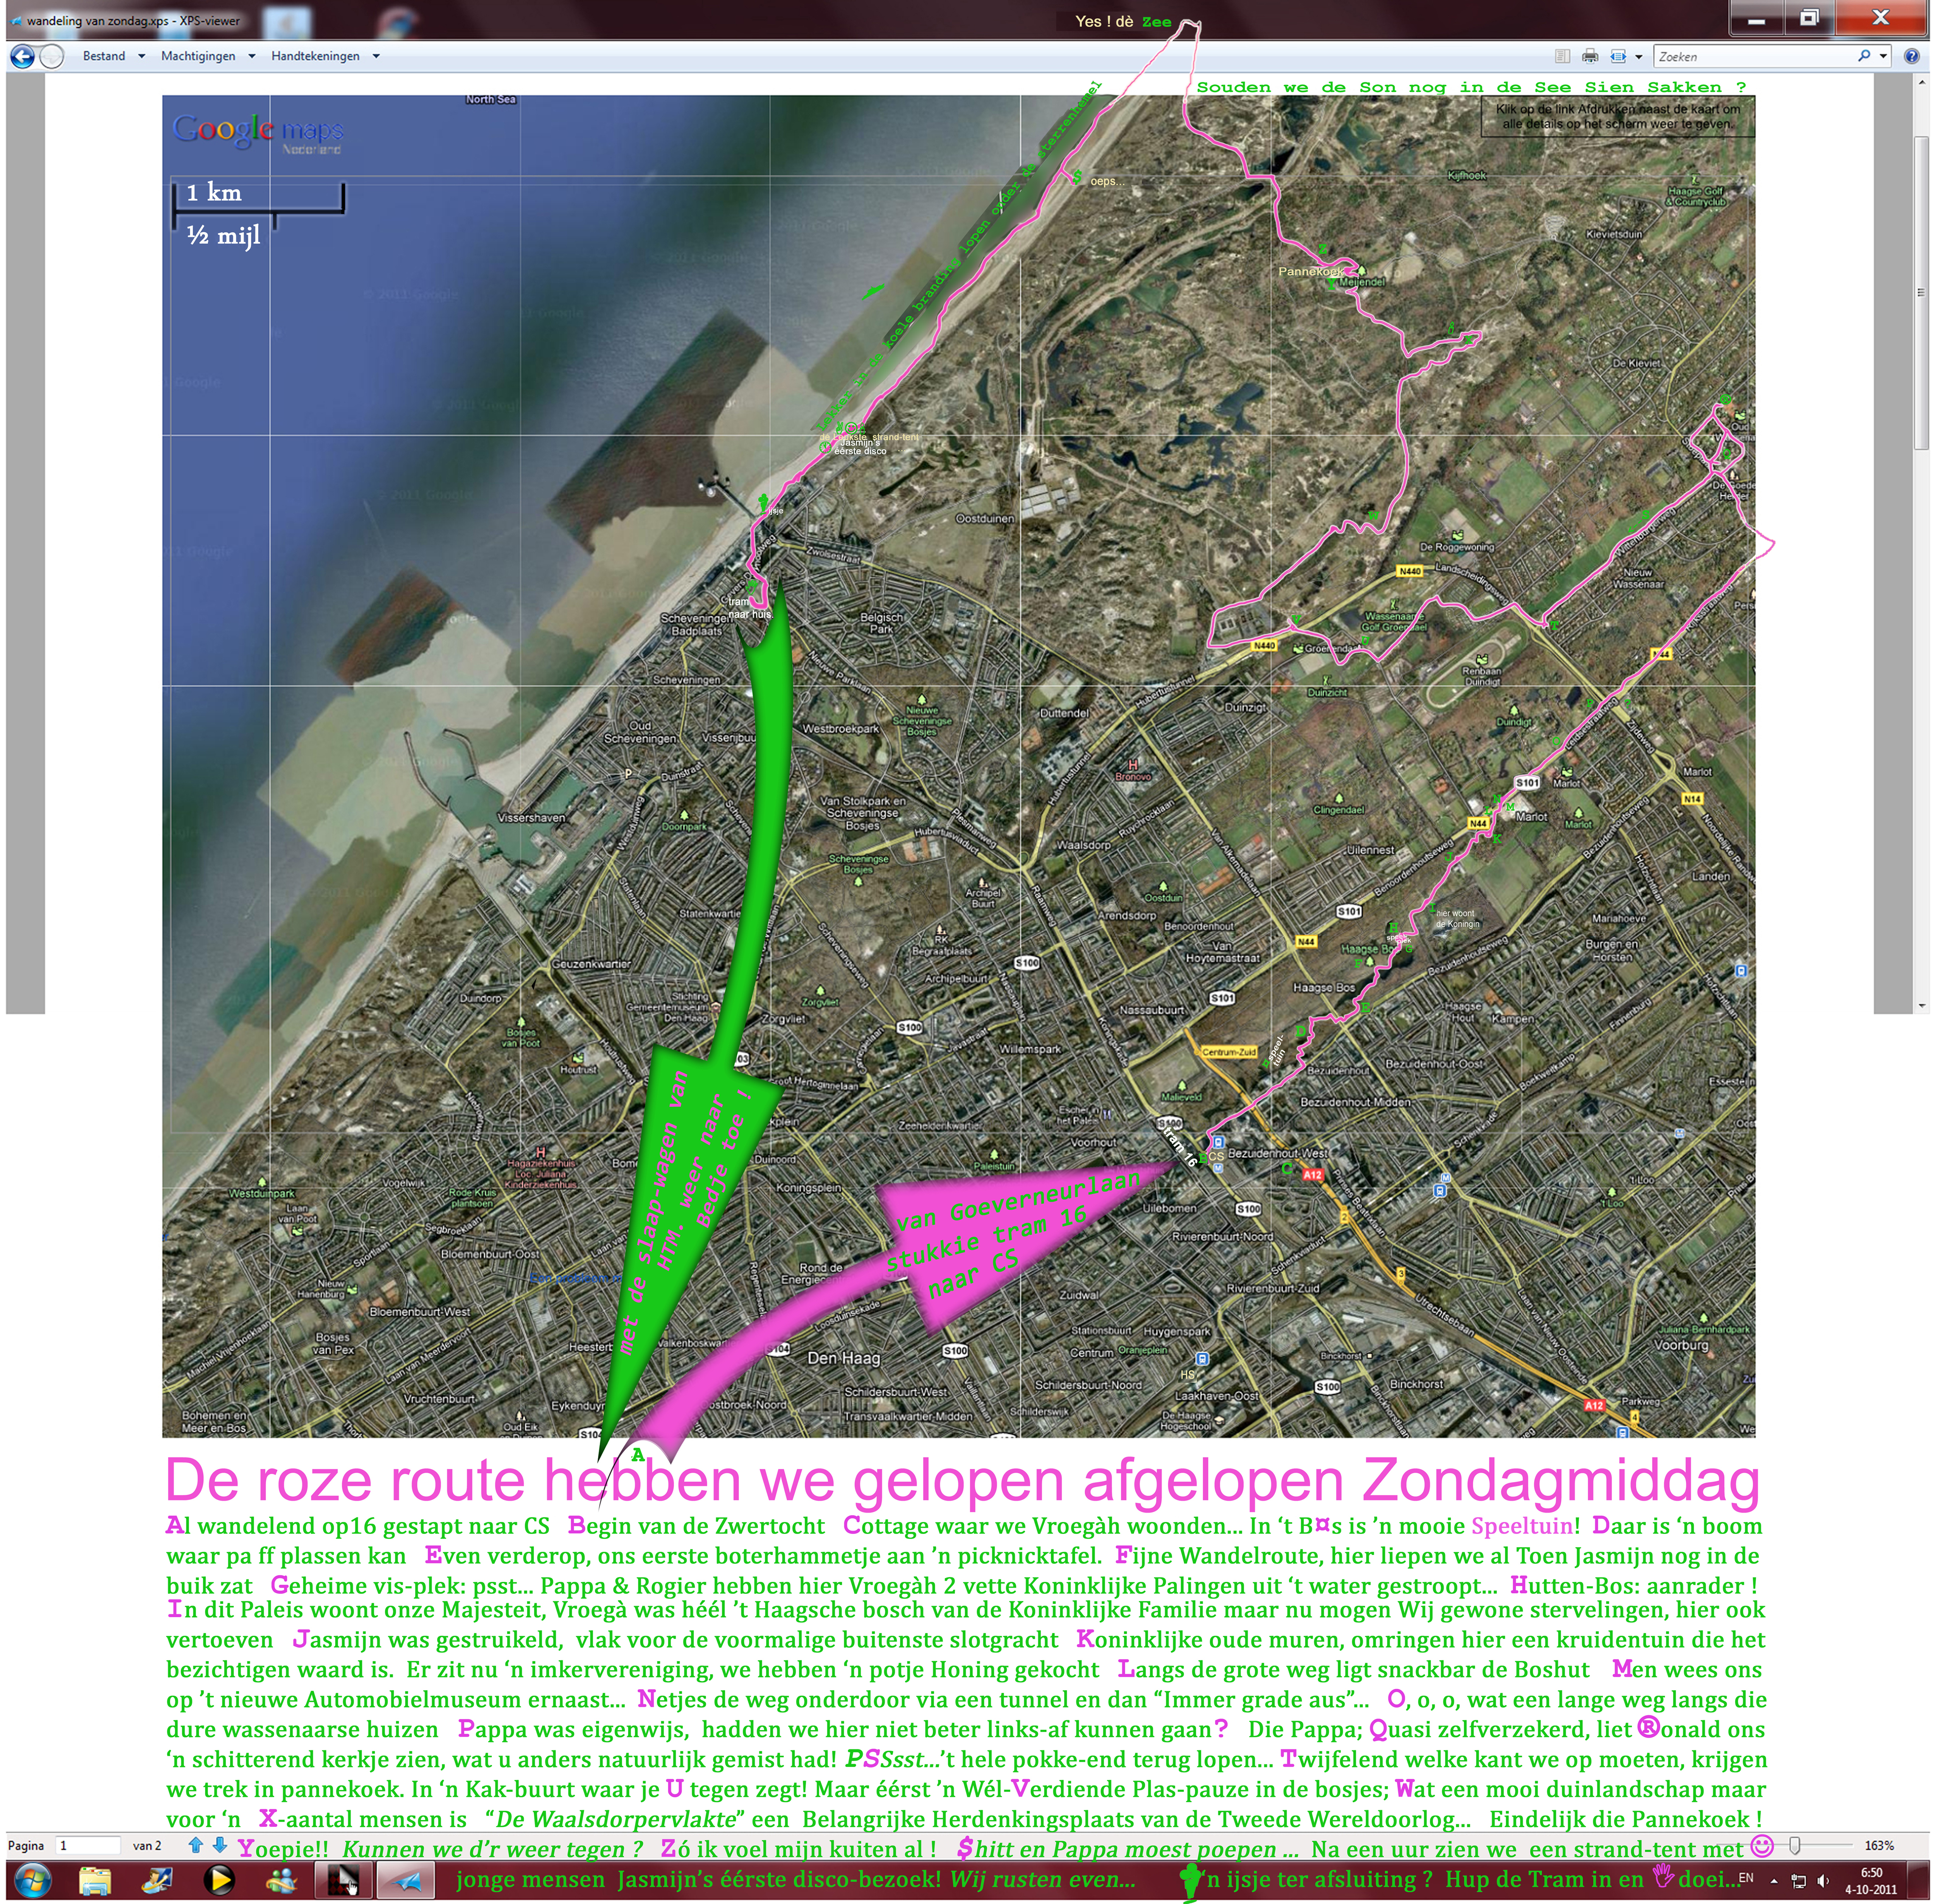Open the taskbar icon right of Explorer
This screenshot has width=1935, height=1904.
coord(157,1881)
